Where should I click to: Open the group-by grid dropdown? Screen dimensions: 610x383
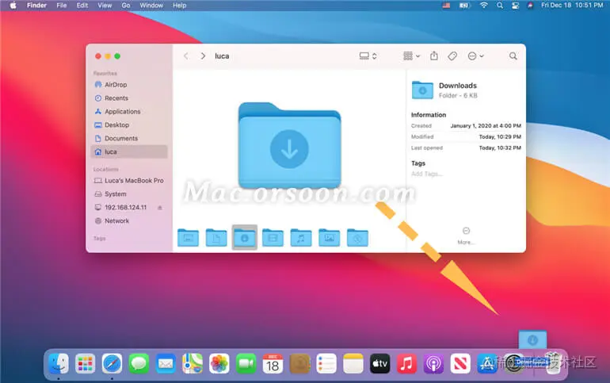[x=411, y=56]
